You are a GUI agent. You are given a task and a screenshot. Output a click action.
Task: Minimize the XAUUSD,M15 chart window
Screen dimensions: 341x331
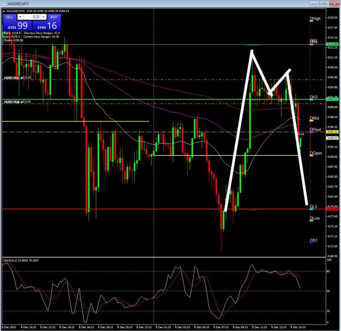(314, 4)
